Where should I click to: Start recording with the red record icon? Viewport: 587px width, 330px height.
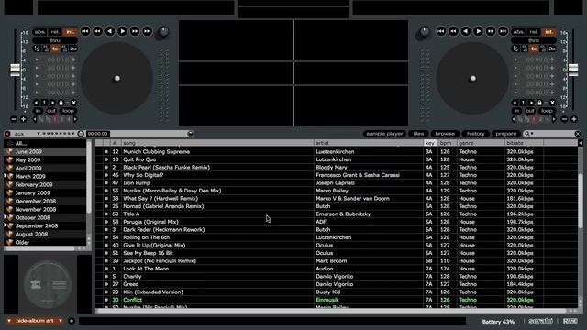7,134
